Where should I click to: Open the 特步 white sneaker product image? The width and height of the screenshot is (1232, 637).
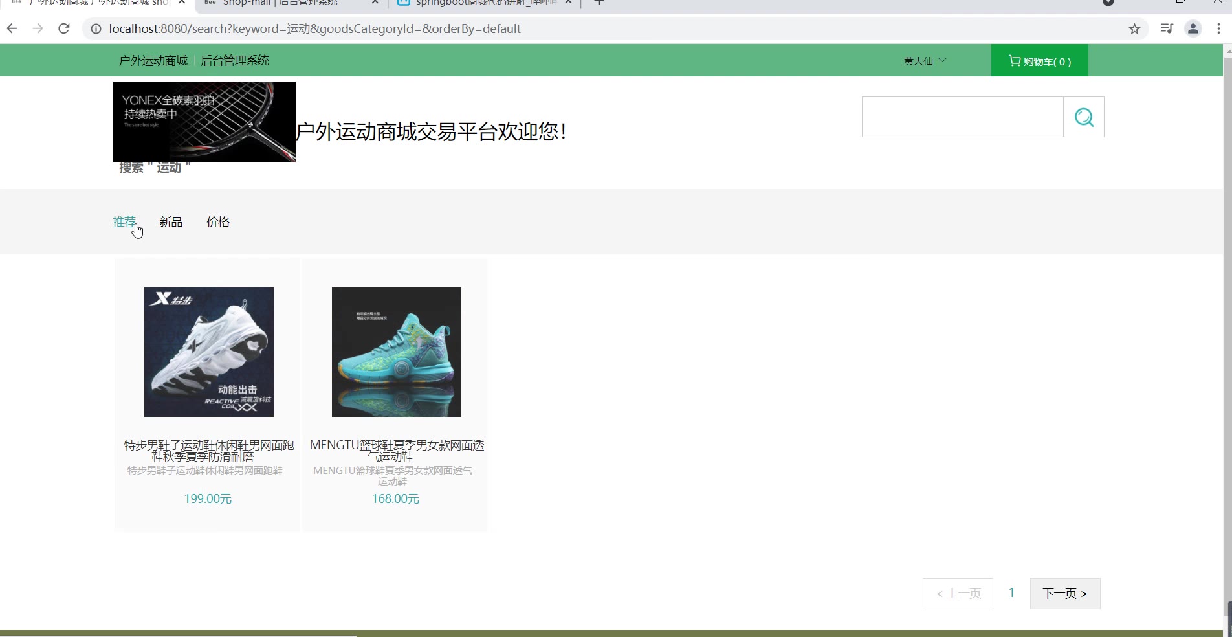(209, 352)
